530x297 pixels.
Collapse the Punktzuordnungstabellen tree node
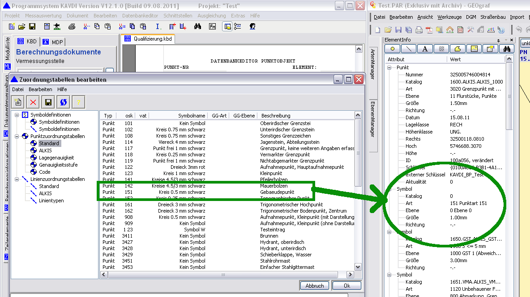(17, 136)
